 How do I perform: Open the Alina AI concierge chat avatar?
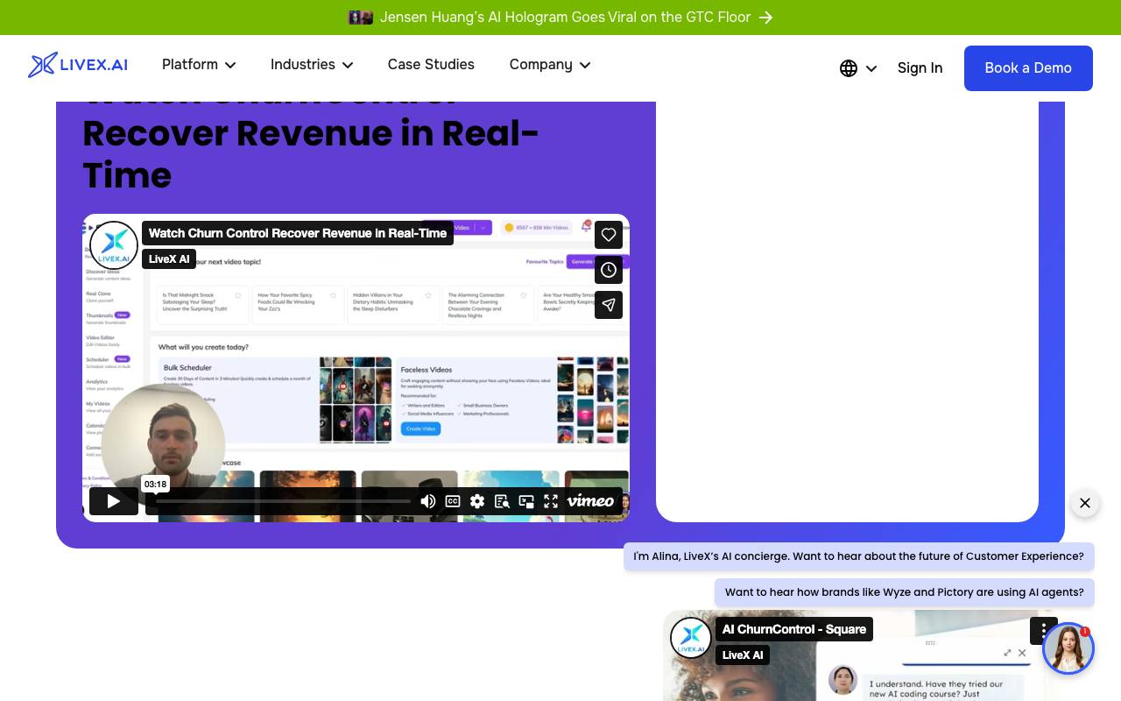(x=1068, y=648)
